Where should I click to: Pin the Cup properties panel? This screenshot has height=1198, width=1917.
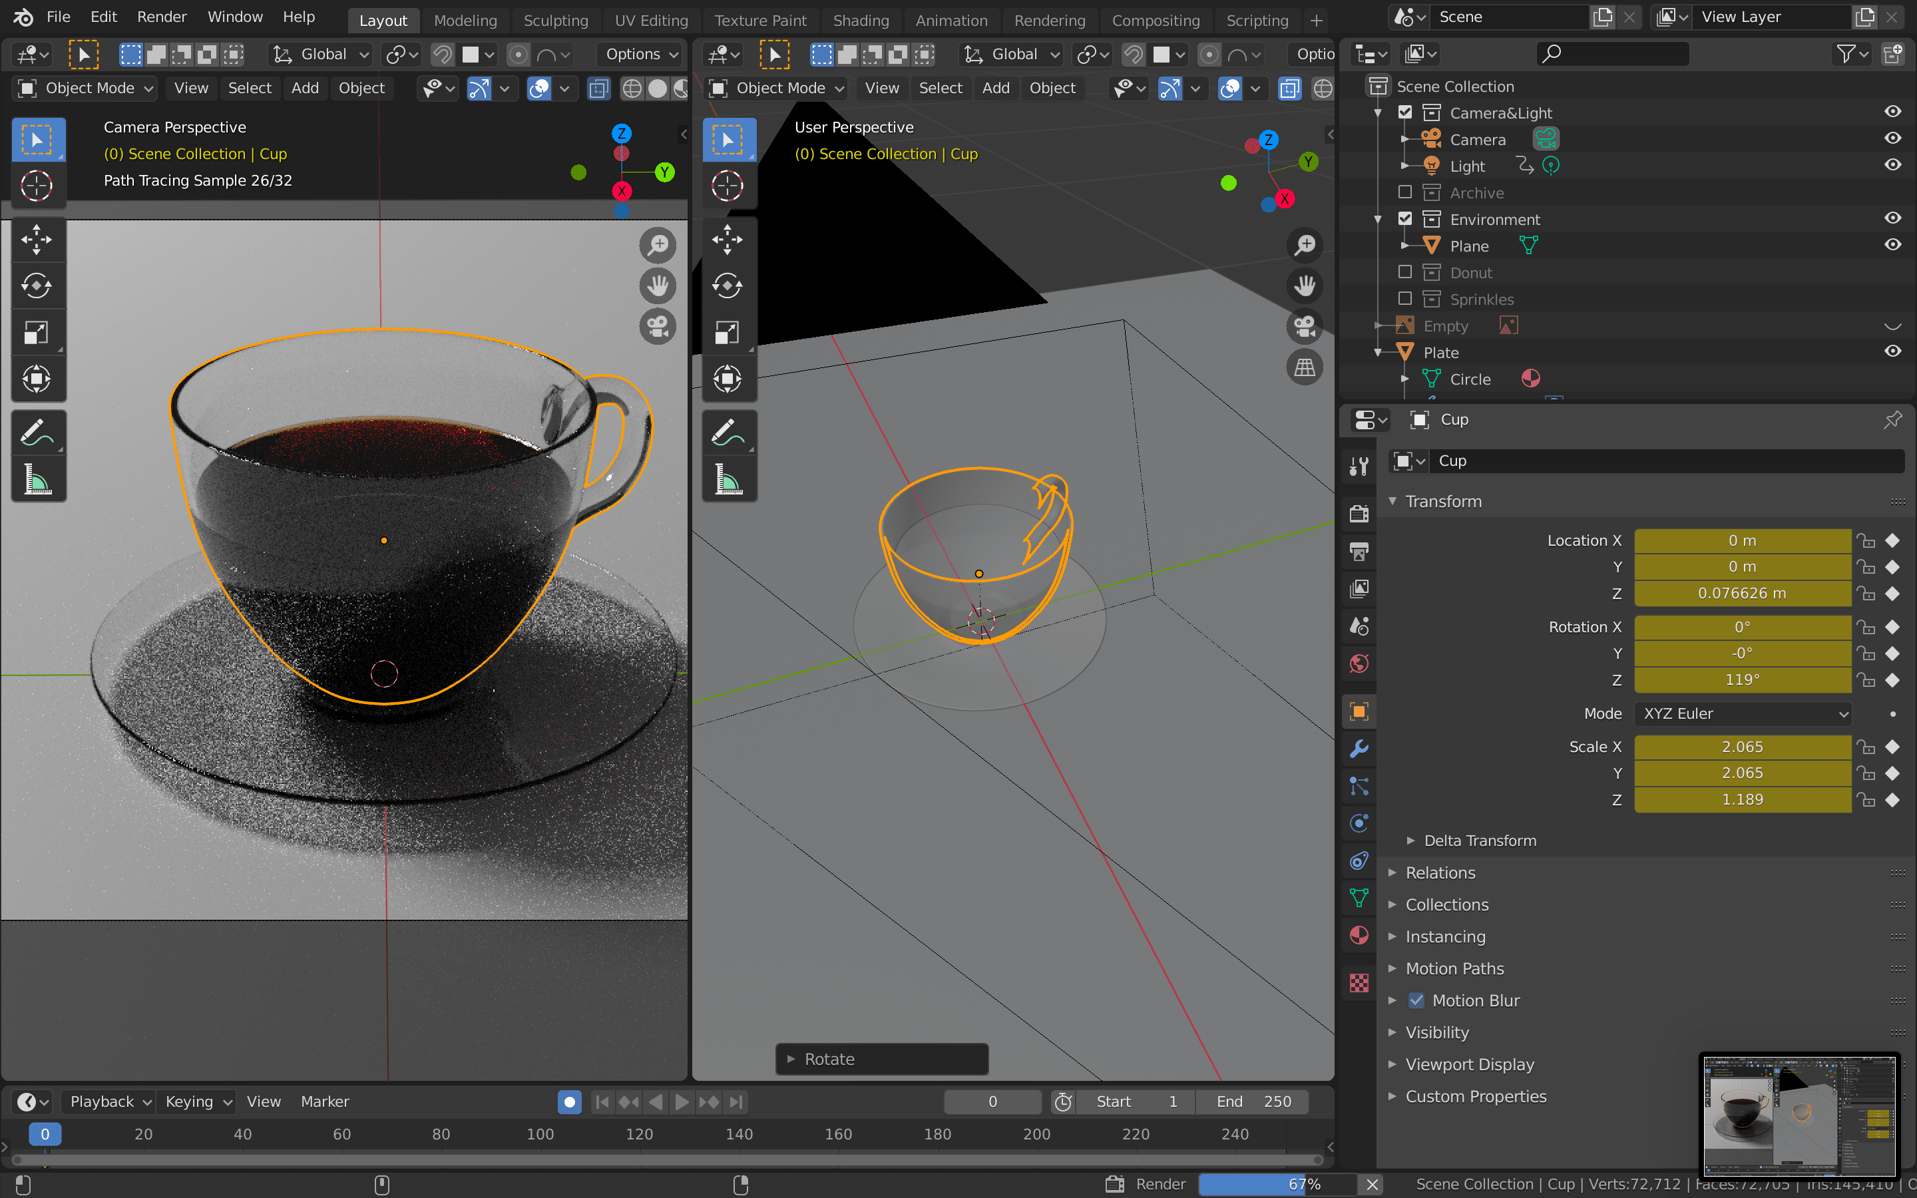[1892, 419]
